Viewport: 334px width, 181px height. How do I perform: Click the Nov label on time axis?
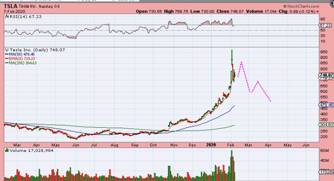(x=174, y=145)
